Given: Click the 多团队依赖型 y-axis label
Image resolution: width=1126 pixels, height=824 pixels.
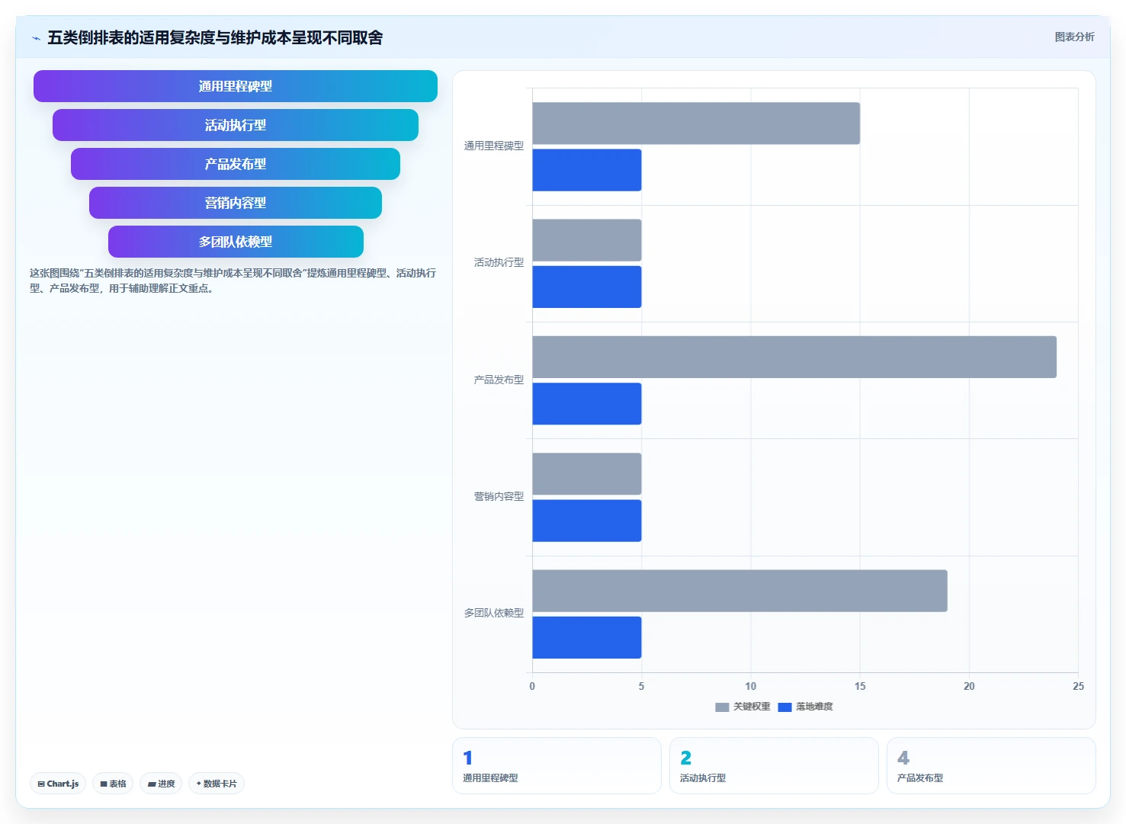Looking at the screenshot, I should [x=494, y=613].
